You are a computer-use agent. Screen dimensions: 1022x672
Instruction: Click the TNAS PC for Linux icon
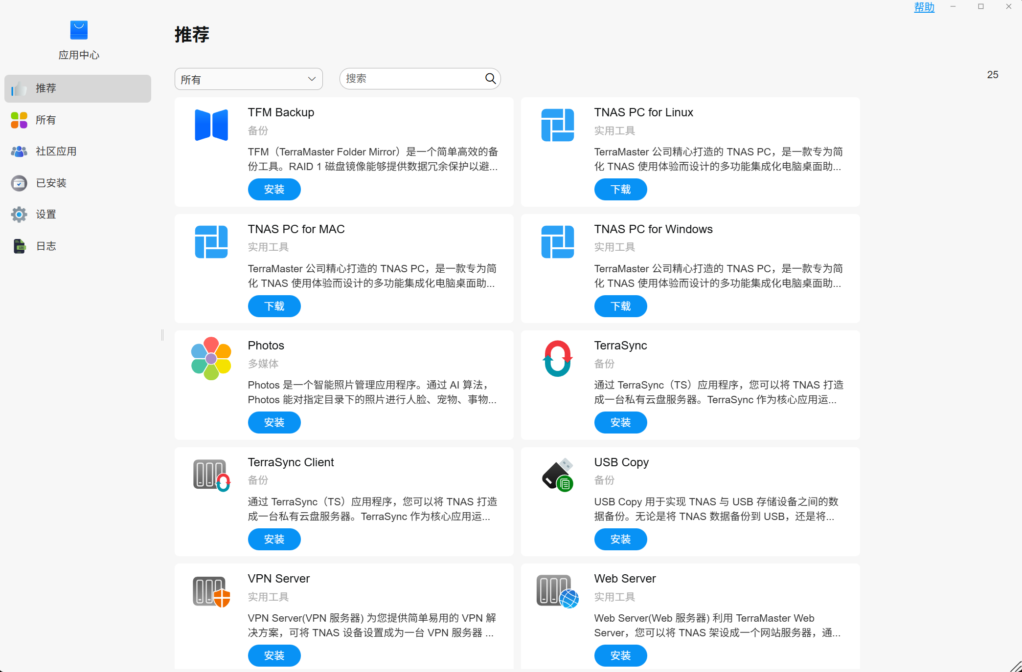coord(557,125)
